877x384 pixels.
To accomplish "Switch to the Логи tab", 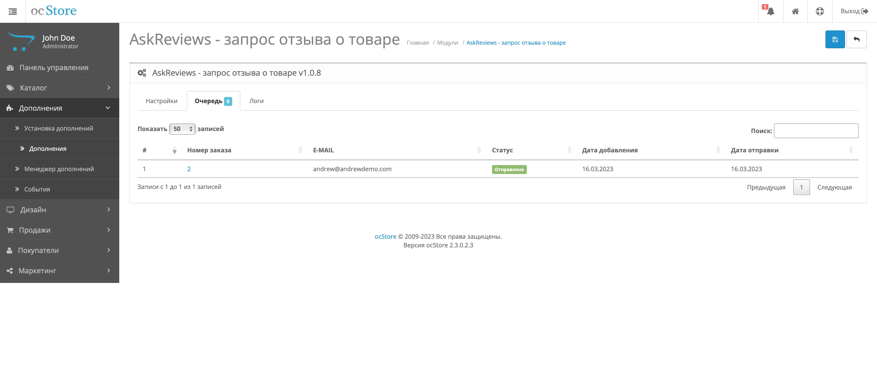I will pyautogui.click(x=256, y=101).
